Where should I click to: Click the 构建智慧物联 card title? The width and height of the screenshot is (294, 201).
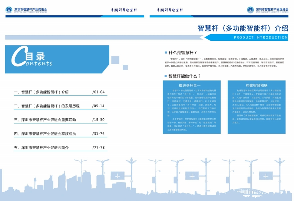[257, 86]
